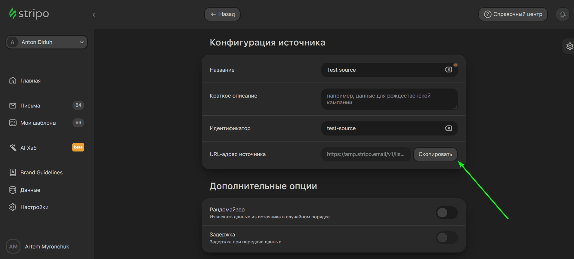Click the Назад back button
The width and height of the screenshot is (574, 259).
coord(222,14)
